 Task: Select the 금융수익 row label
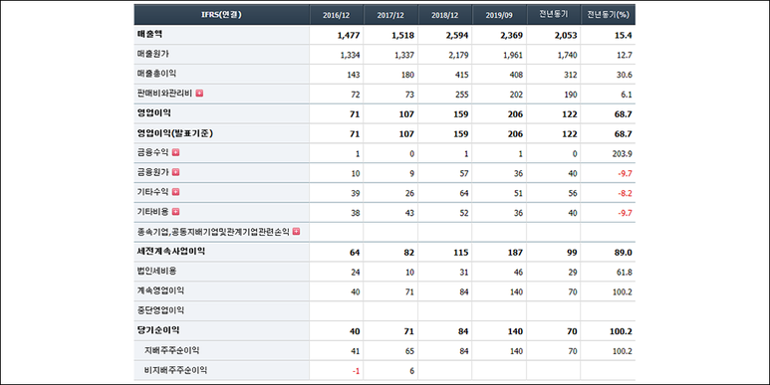[x=152, y=152]
